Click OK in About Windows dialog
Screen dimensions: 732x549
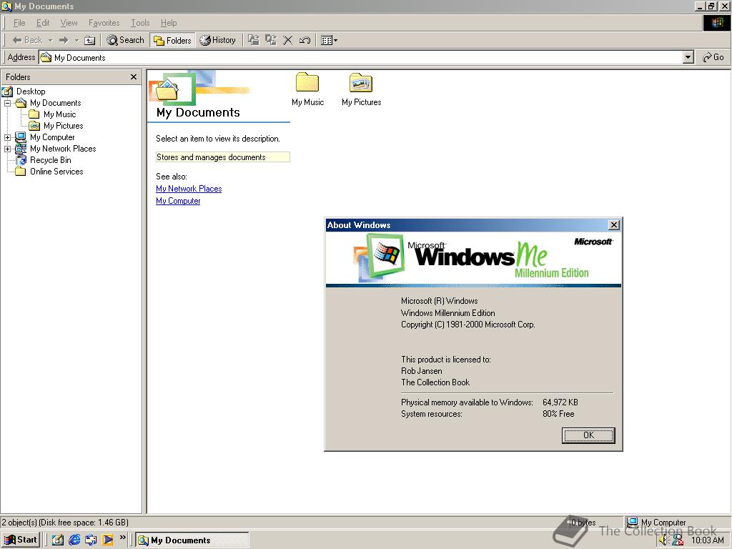tap(588, 435)
